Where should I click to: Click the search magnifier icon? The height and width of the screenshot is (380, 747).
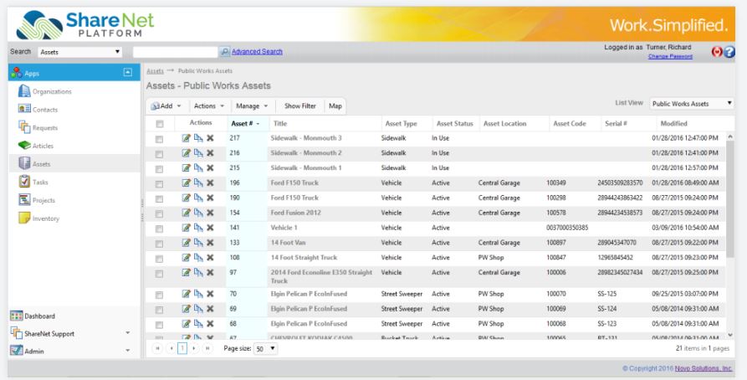tap(225, 52)
